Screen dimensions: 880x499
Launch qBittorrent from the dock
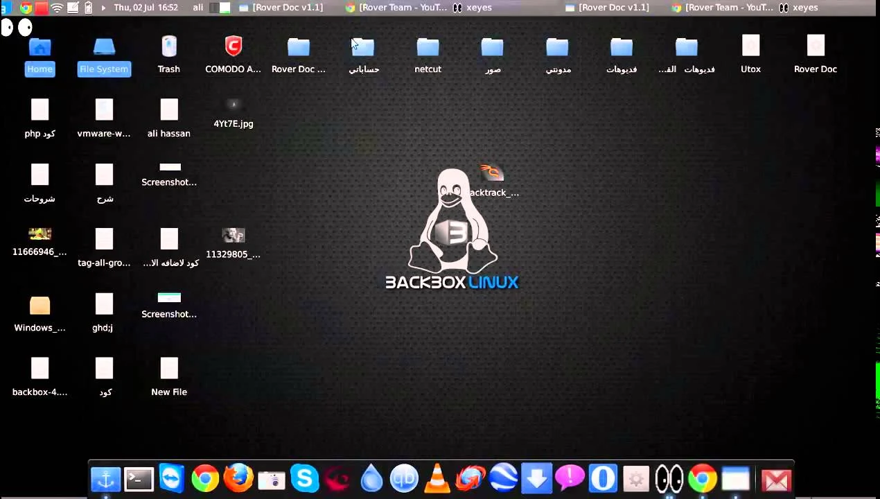click(x=404, y=478)
